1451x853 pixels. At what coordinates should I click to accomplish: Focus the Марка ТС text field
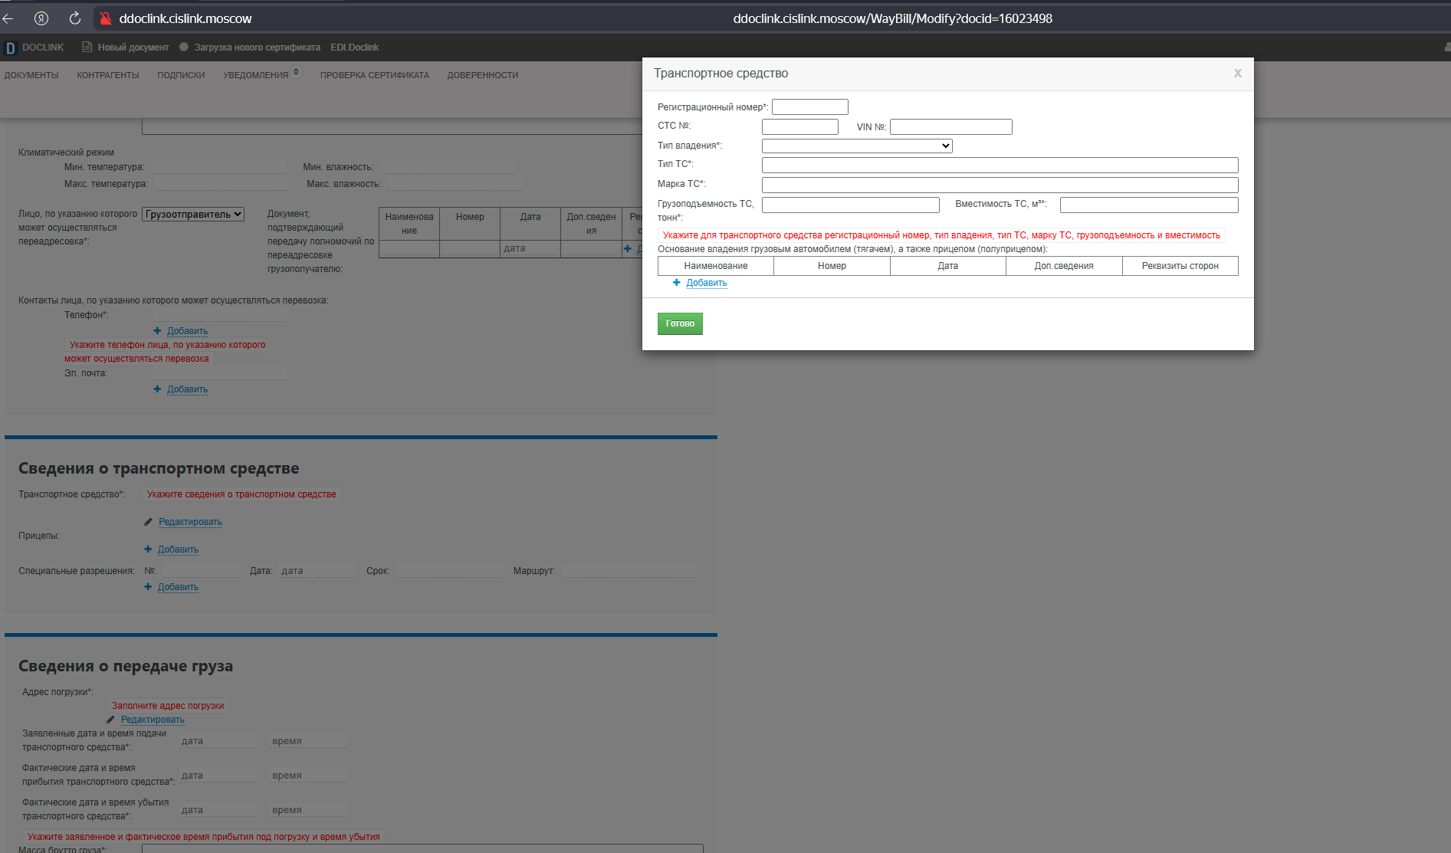1000,185
